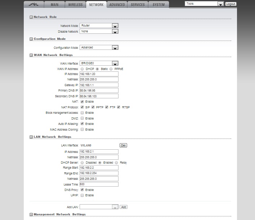Set DHCP Server to Disabled
255x220 pixels.
tap(82, 163)
